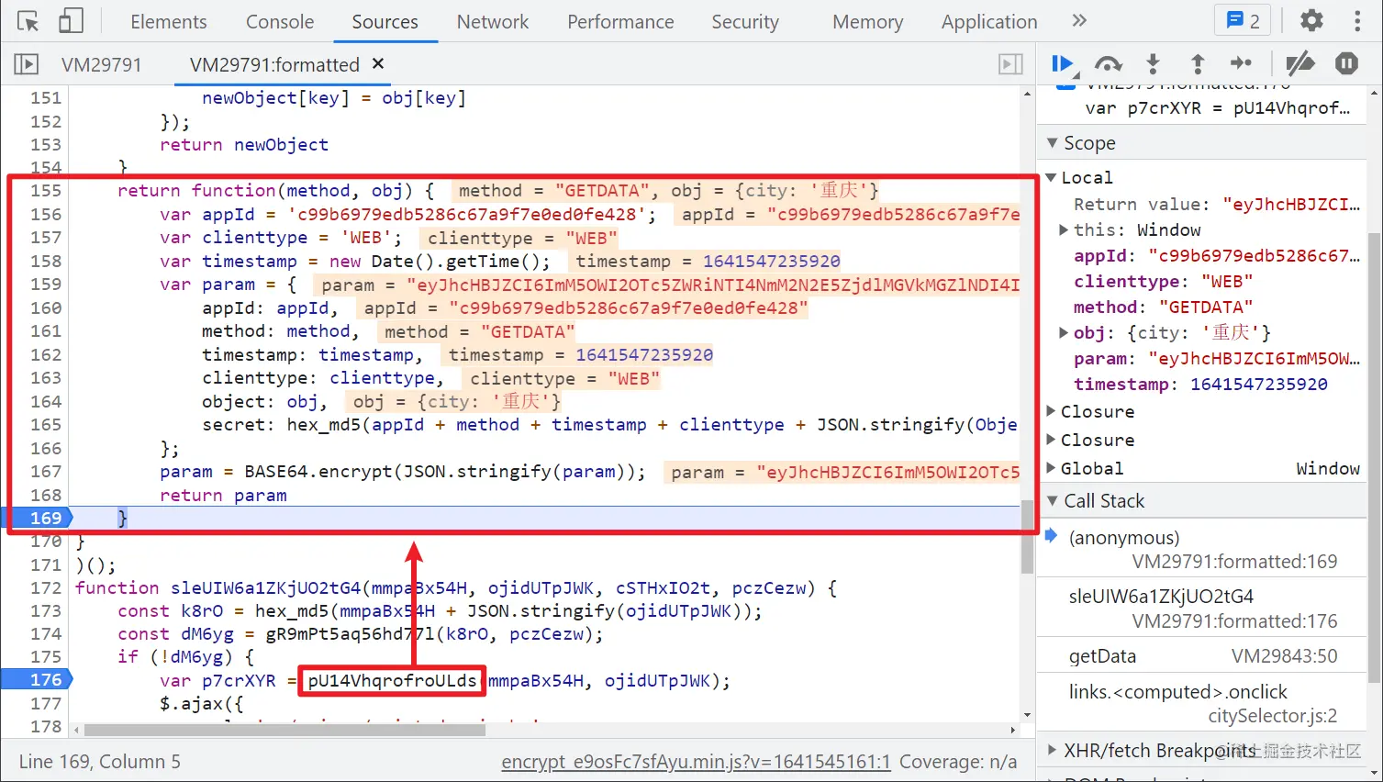Open DevTools settings gear

pos(1311,21)
